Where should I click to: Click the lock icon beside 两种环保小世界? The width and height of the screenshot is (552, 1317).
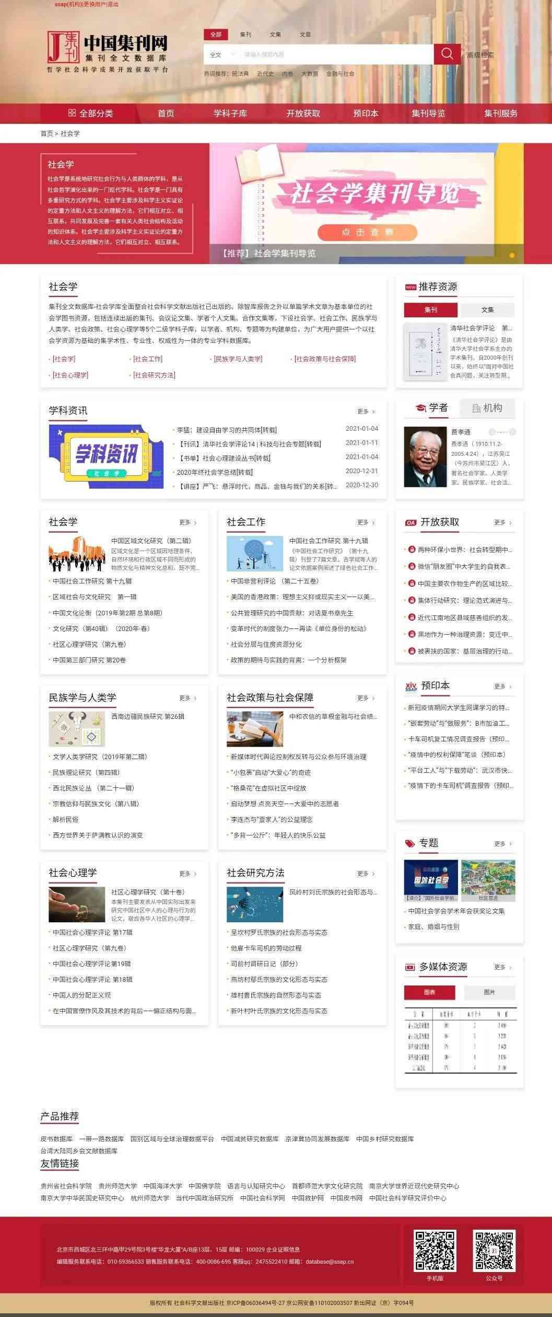point(412,549)
